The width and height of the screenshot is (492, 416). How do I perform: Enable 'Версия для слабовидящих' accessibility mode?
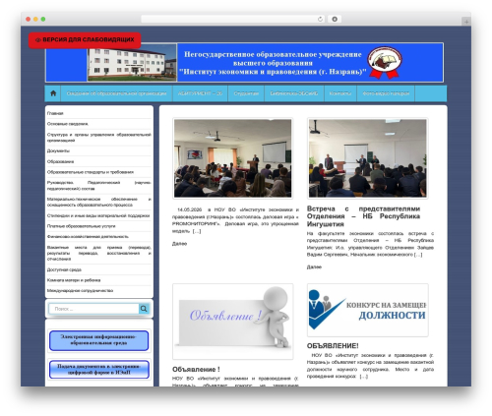(85, 39)
